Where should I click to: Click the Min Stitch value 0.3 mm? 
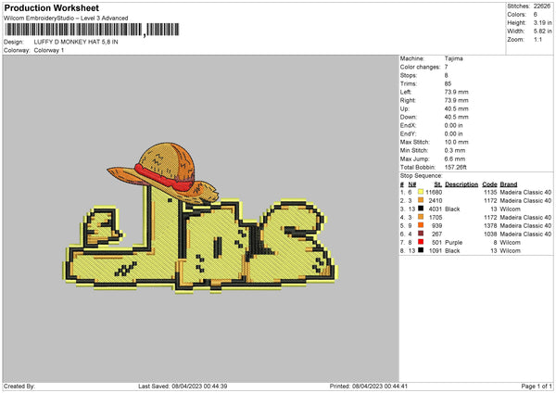(x=455, y=150)
